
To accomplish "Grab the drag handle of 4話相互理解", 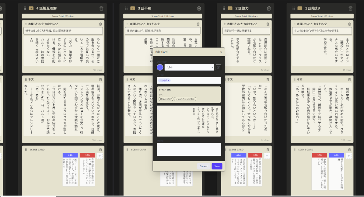I will (x=25, y=9).
